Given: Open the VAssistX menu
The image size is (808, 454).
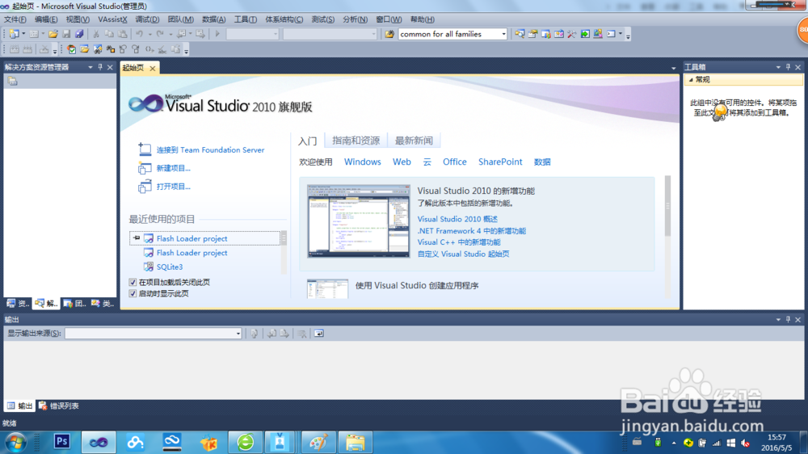Looking at the screenshot, I should click(x=112, y=19).
